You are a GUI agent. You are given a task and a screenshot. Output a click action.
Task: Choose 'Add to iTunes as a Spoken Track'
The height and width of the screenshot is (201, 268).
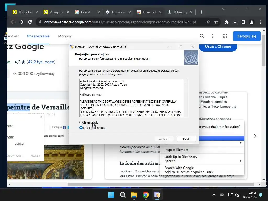(x=189, y=172)
